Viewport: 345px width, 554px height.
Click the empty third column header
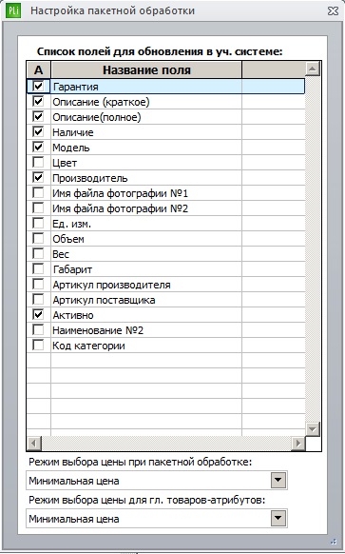point(274,69)
